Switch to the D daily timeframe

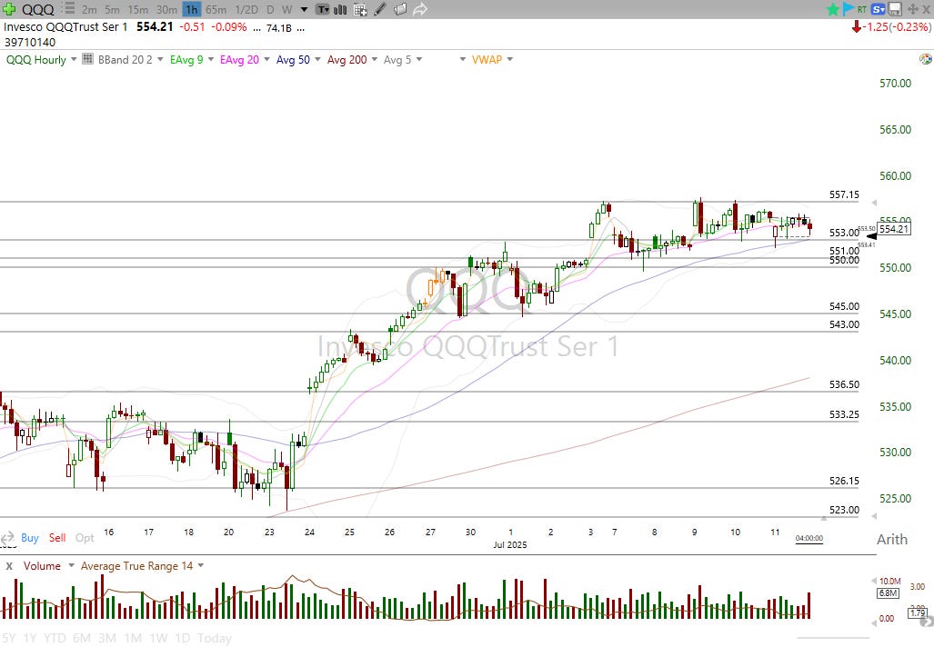pos(270,9)
